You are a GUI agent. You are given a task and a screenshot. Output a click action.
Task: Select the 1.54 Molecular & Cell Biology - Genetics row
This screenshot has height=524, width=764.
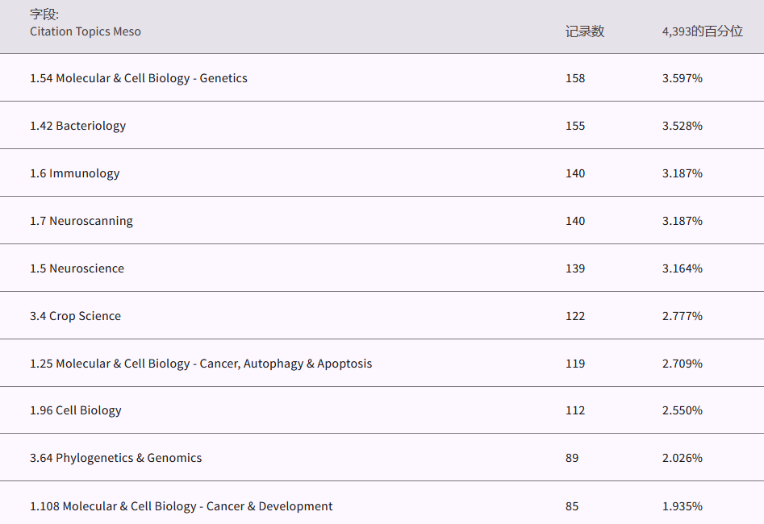click(x=139, y=78)
